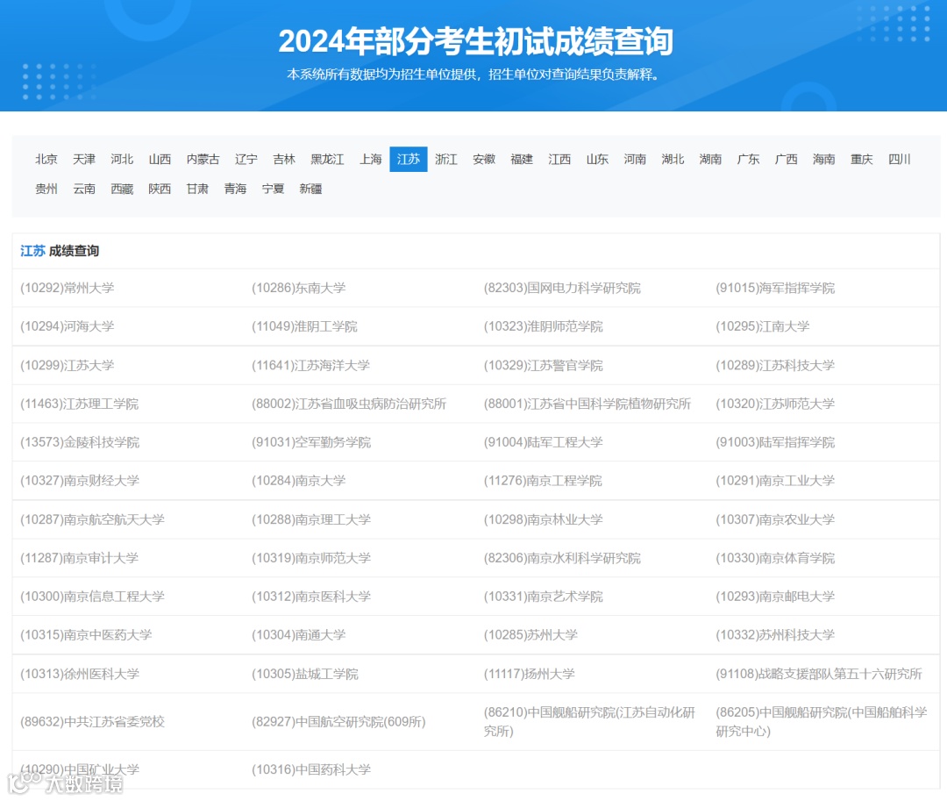
Task: Open the (11641)江苏海洋大学 link
Action: click(310, 365)
